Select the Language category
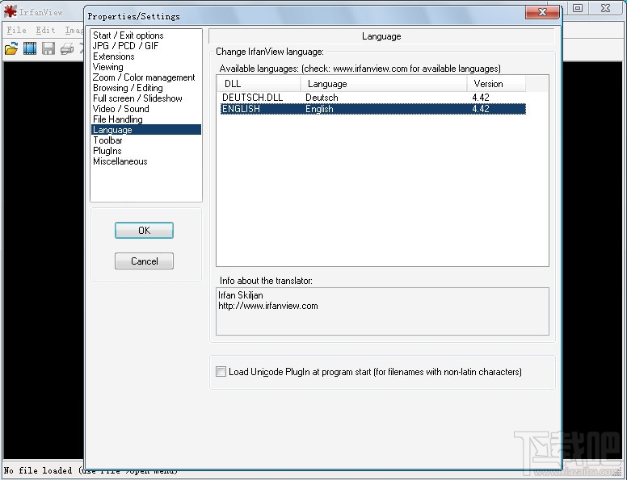This screenshot has width=627, height=480. click(x=146, y=130)
